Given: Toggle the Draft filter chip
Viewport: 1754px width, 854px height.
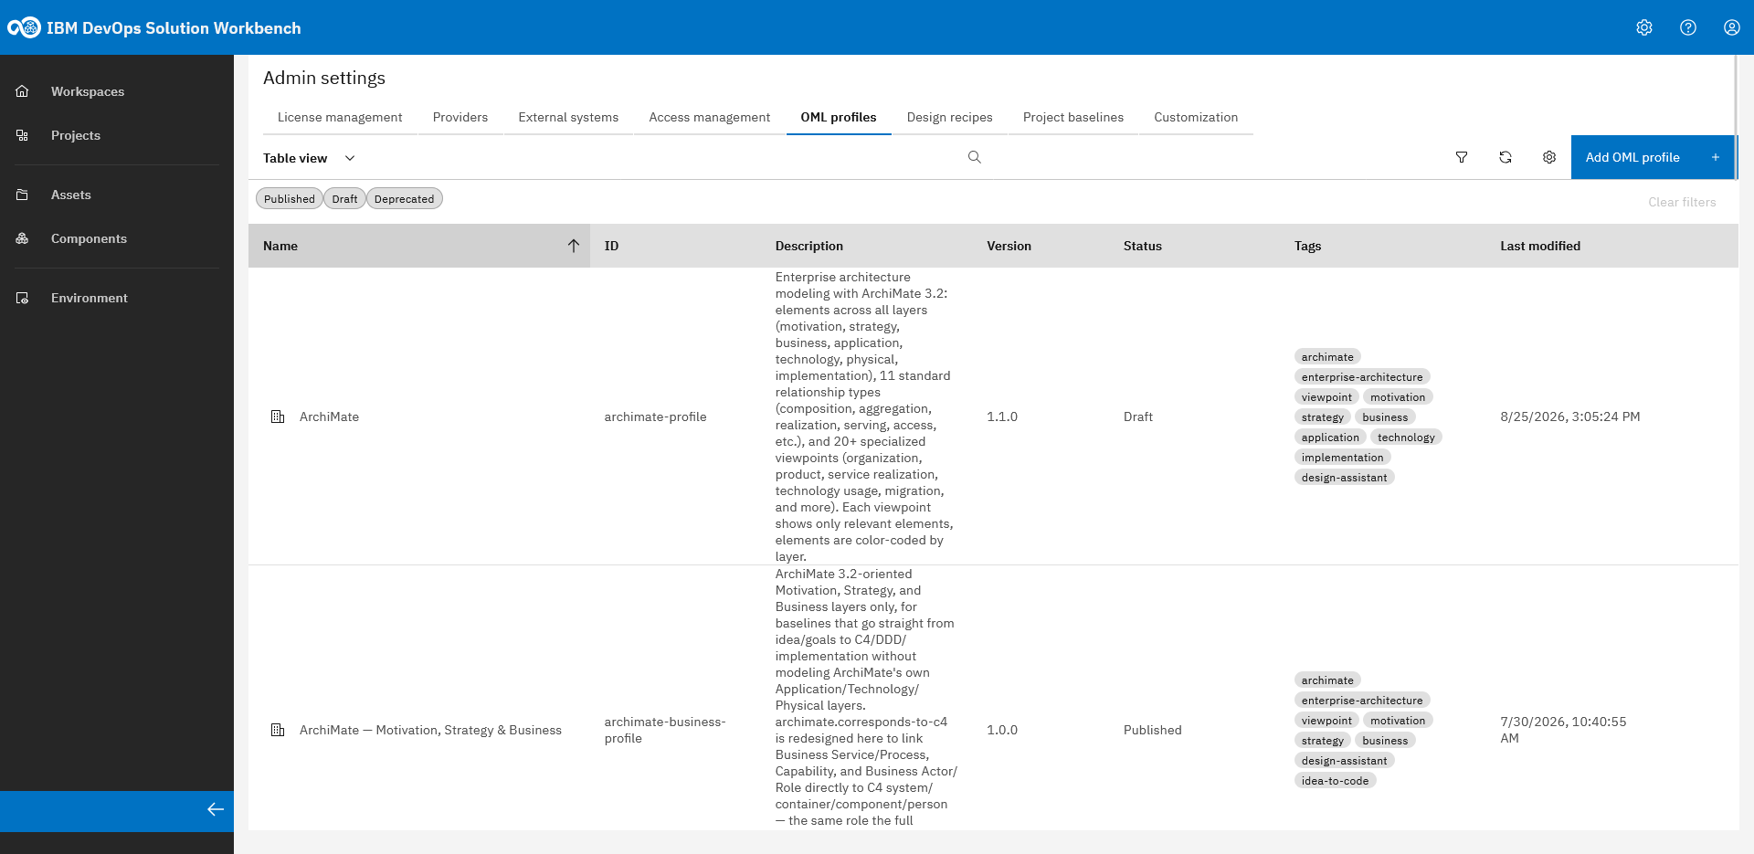Looking at the screenshot, I should click(x=344, y=199).
